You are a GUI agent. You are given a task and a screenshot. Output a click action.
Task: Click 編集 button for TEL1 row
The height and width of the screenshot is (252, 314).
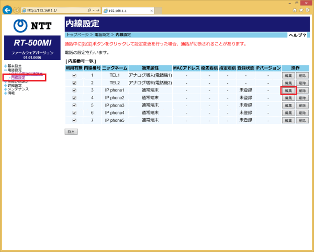tap(288, 76)
